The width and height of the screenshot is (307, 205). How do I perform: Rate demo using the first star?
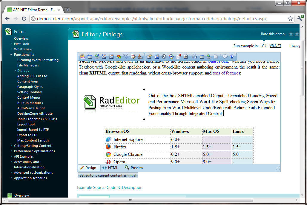291,34
